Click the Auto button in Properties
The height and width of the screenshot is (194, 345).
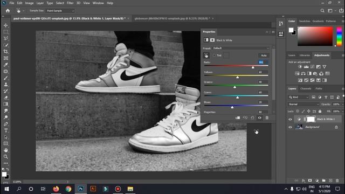click(264, 56)
